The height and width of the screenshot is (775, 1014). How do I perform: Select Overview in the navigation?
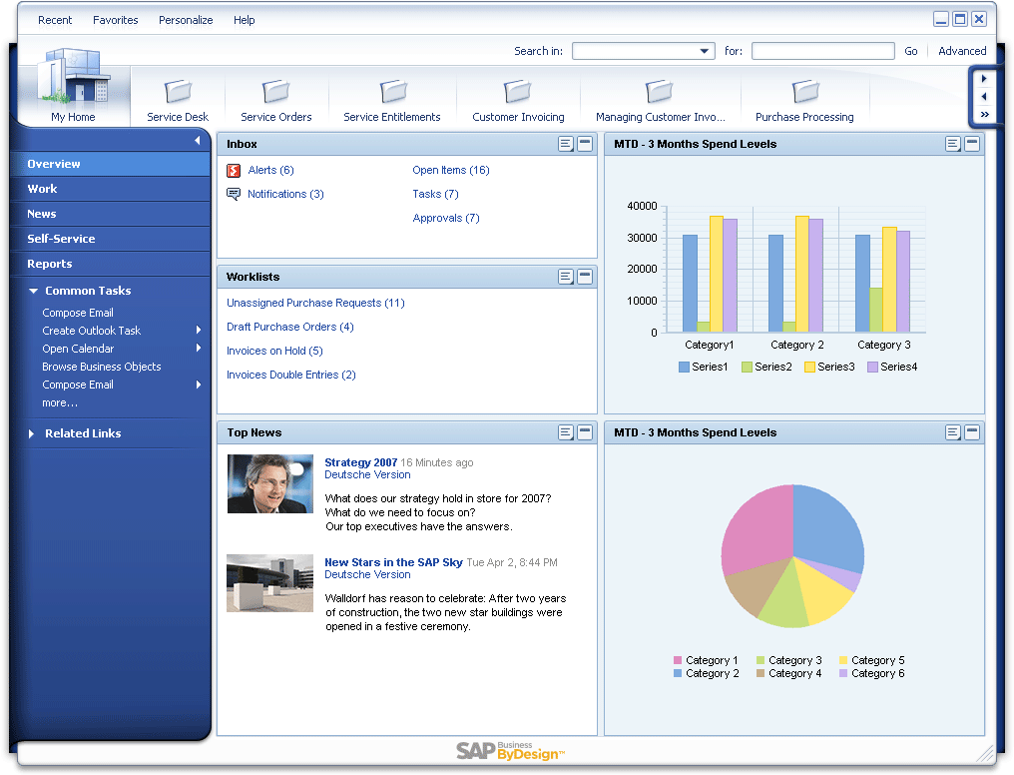pos(110,165)
